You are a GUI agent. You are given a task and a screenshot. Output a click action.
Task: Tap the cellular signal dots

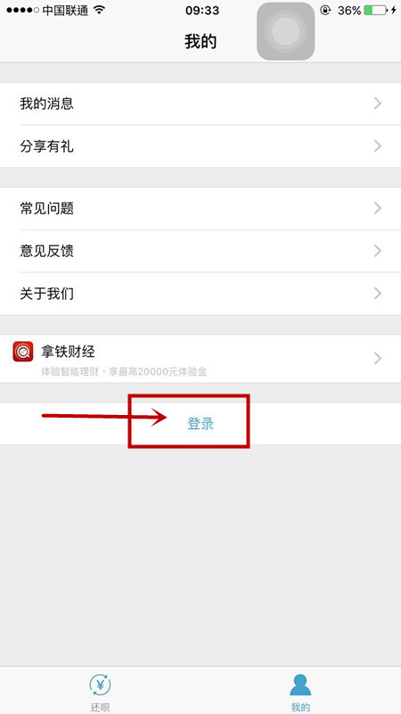click(x=23, y=10)
